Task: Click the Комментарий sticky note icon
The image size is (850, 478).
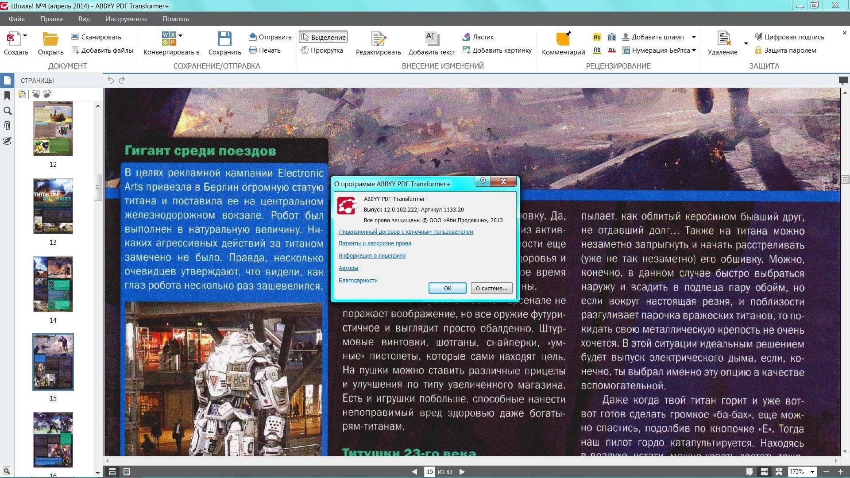Action: point(563,39)
